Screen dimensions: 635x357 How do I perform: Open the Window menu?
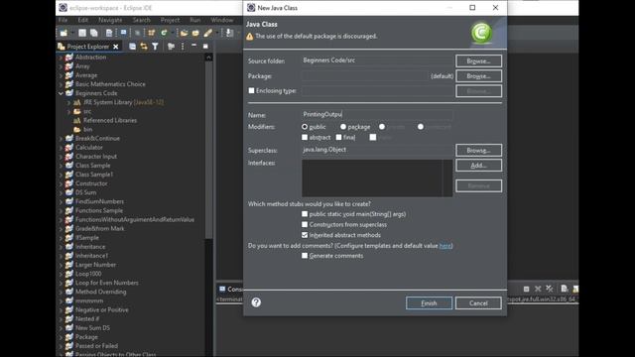[222, 20]
